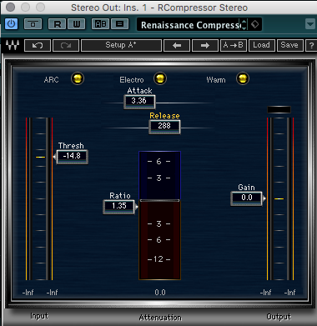Click the Save button
Image resolution: width=317 pixels, height=326 pixels.
[289, 45]
